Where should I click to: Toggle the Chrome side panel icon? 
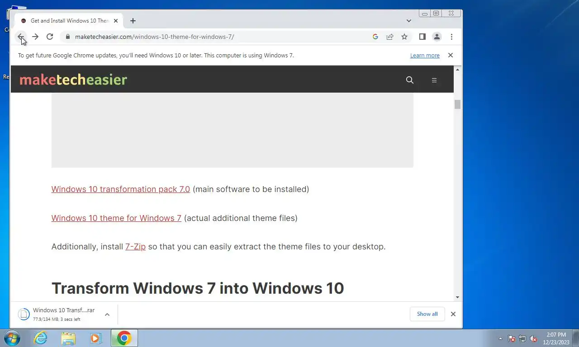(422, 37)
